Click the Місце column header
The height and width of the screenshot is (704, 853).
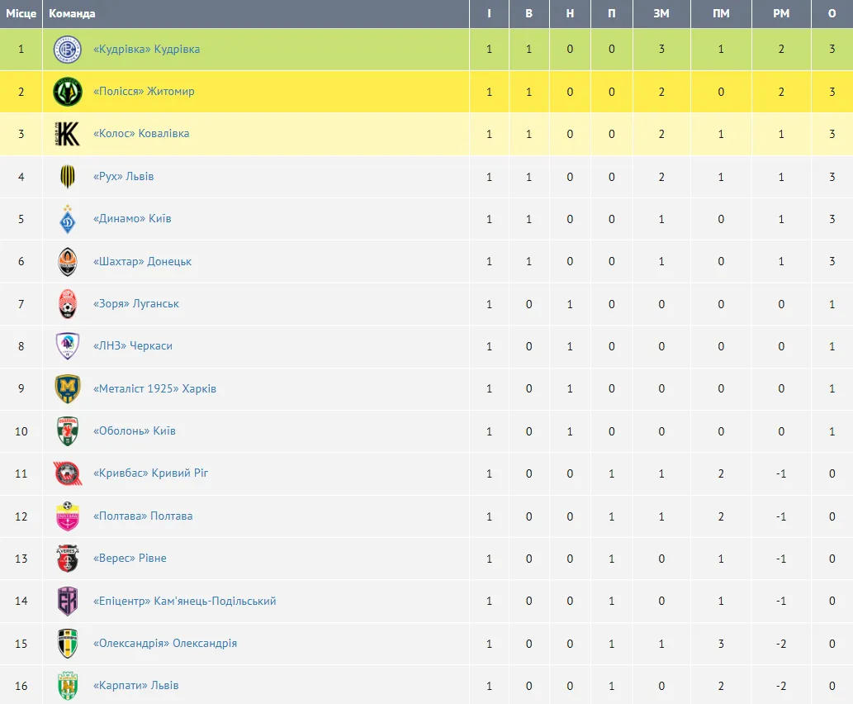[21, 13]
